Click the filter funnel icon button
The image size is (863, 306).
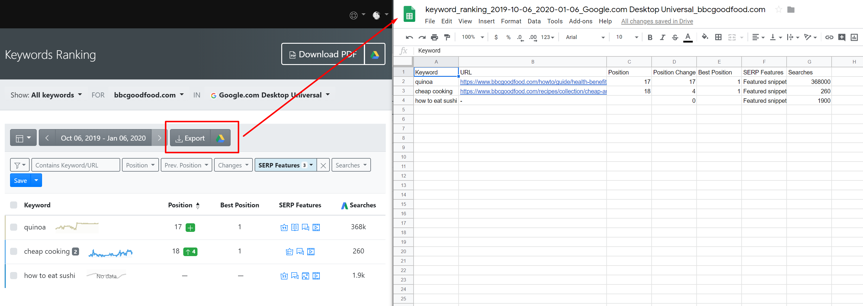pyautogui.click(x=20, y=165)
